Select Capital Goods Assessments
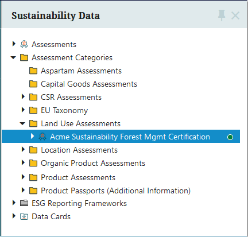The width and height of the screenshot is (248, 237). pos(89,84)
